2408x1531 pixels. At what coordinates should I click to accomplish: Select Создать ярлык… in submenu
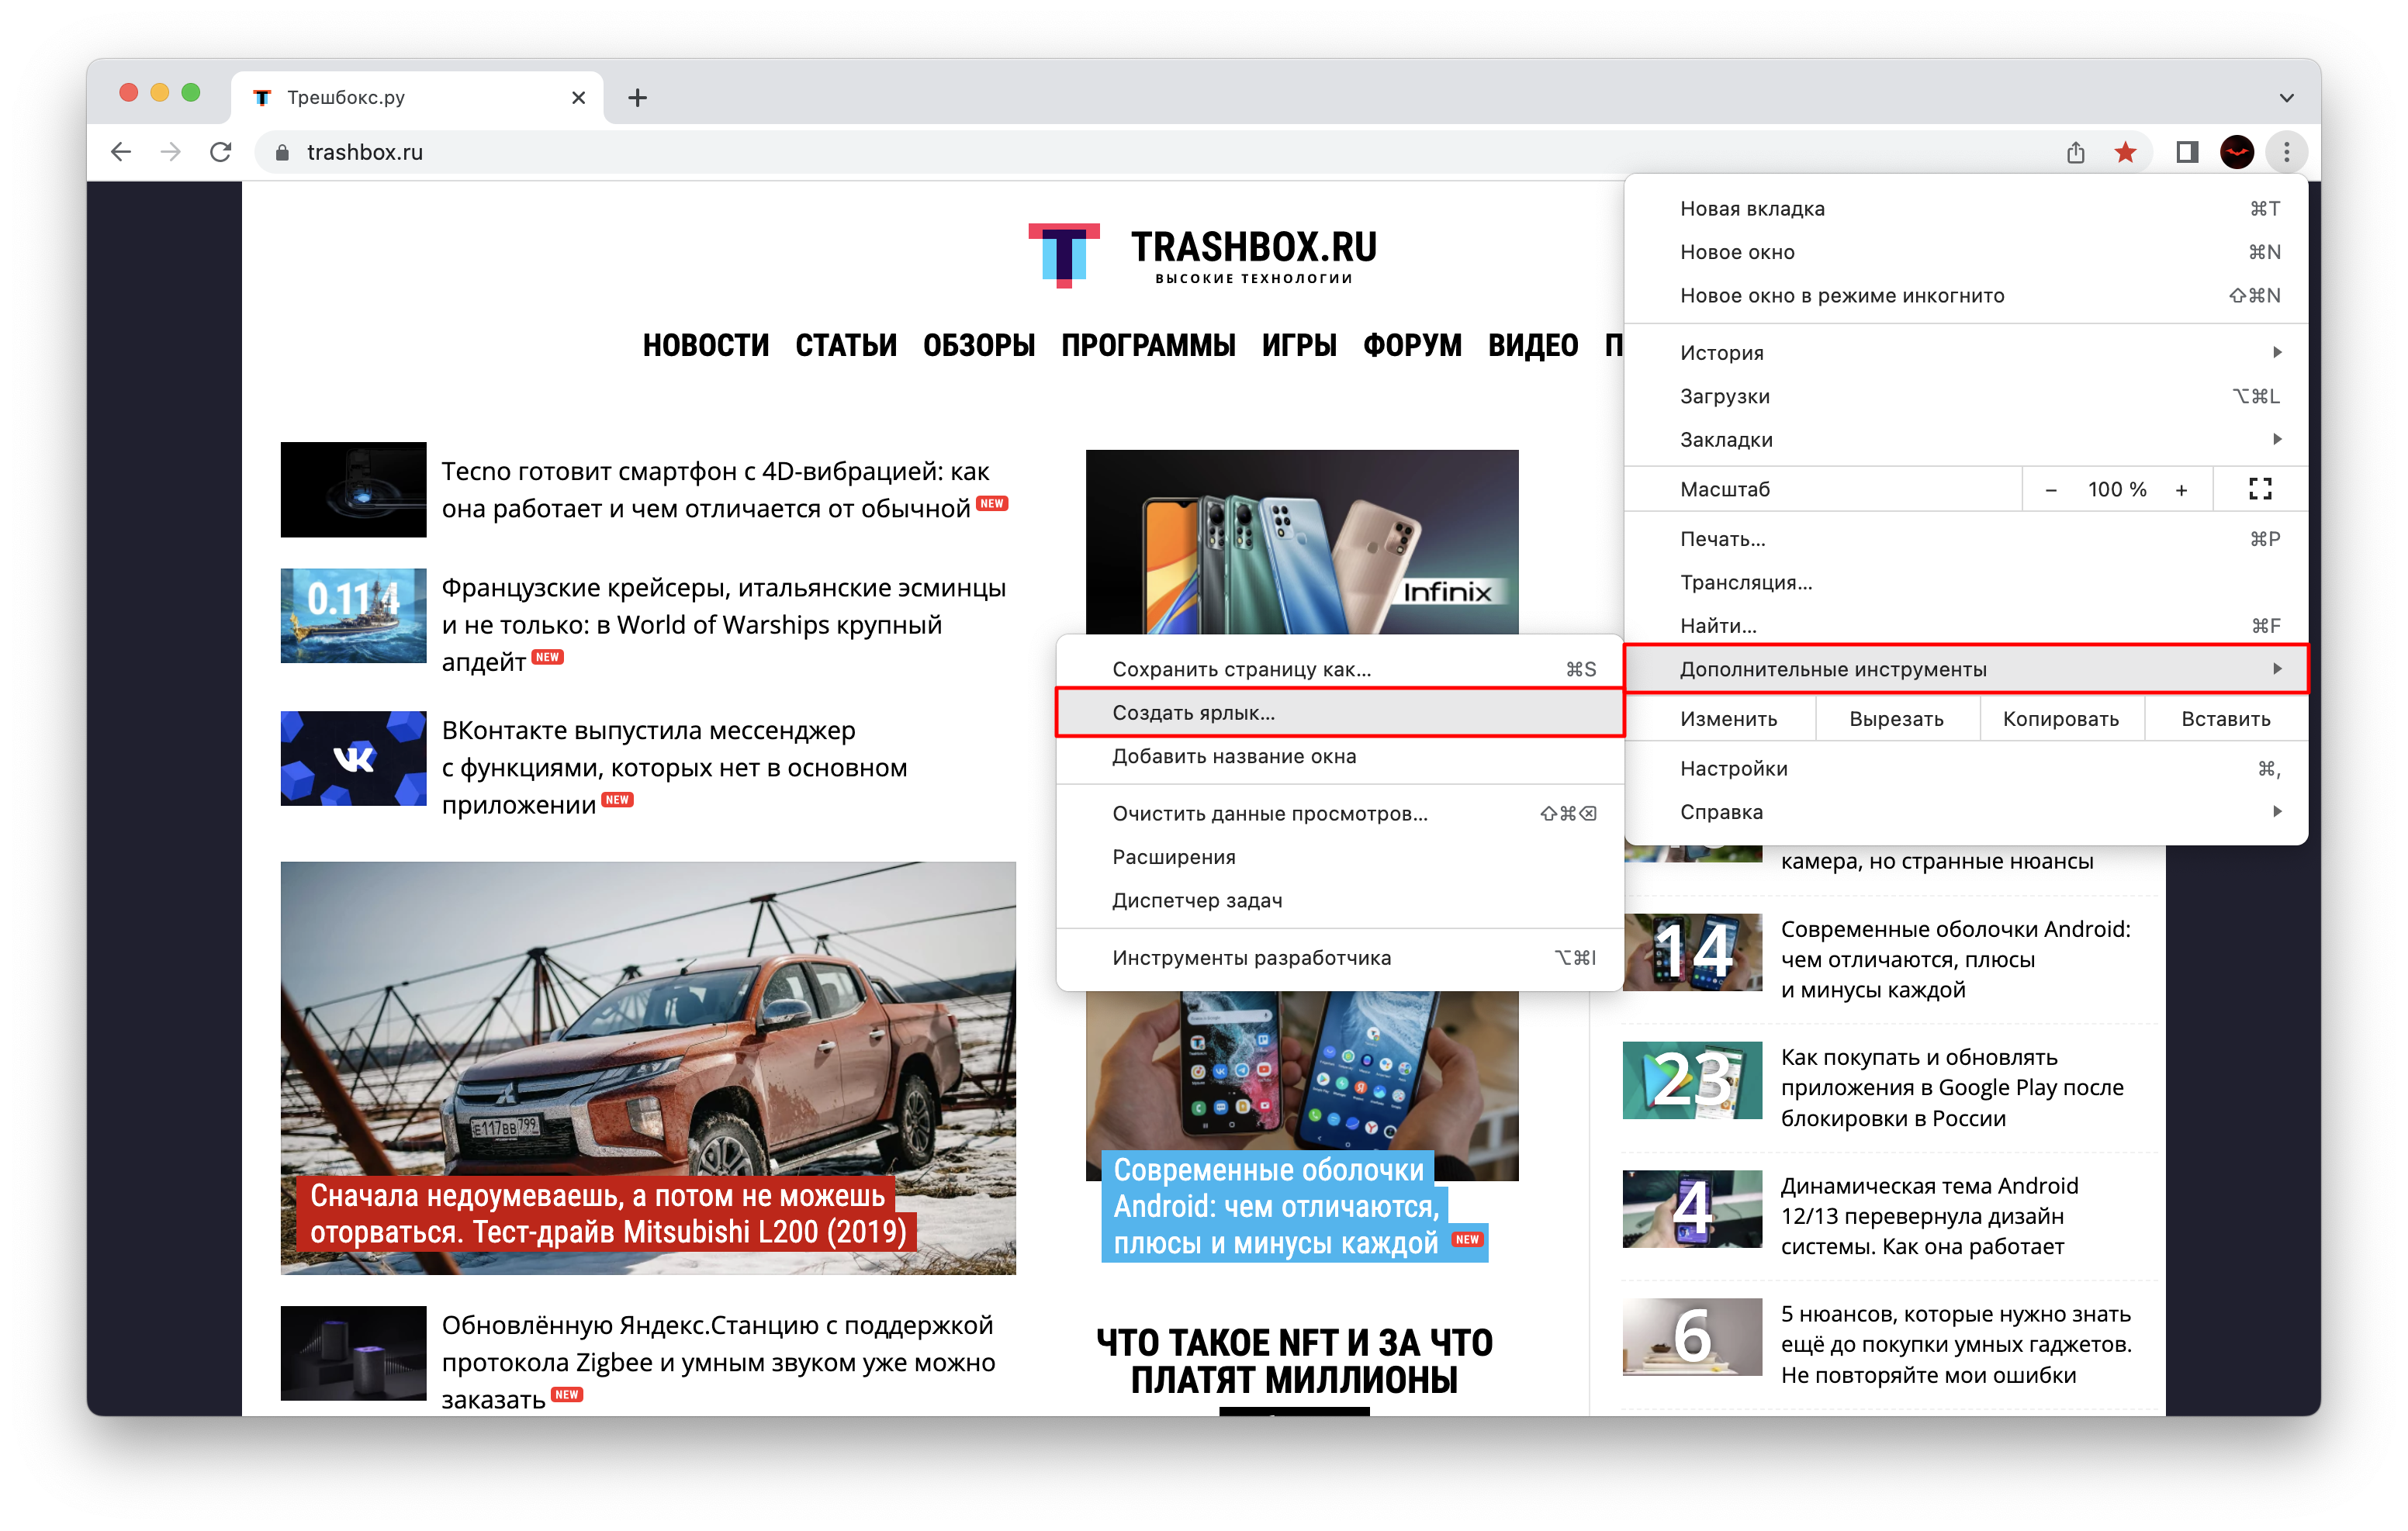(x=1340, y=713)
